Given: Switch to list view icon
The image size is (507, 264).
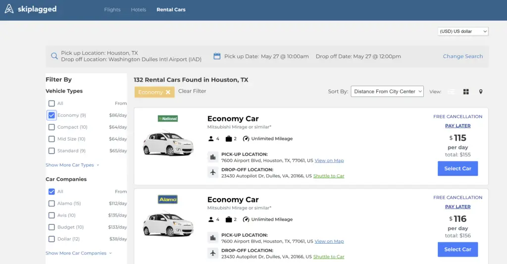Looking at the screenshot, I should pos(451,92).
